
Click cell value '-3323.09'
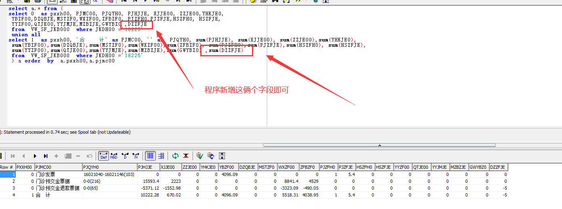[x=288, y=188]
